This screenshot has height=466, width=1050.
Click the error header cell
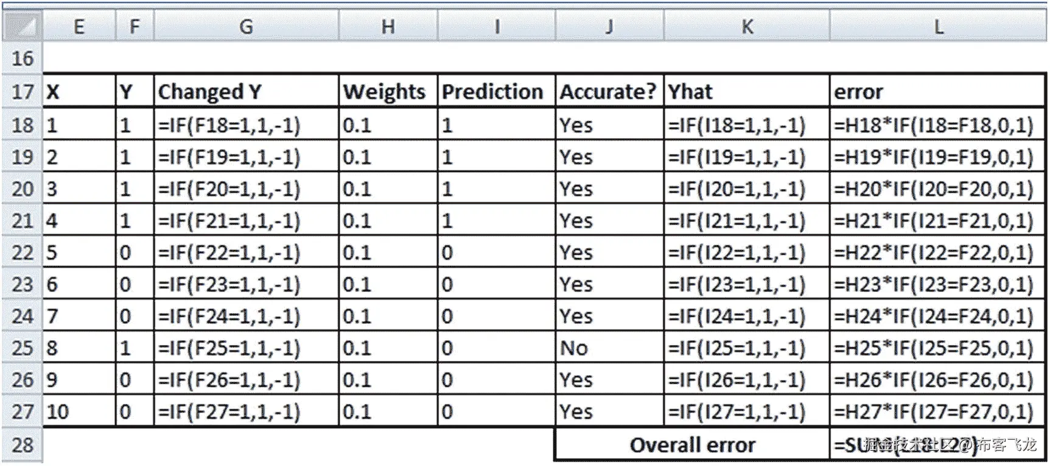(x=937, y=92)
